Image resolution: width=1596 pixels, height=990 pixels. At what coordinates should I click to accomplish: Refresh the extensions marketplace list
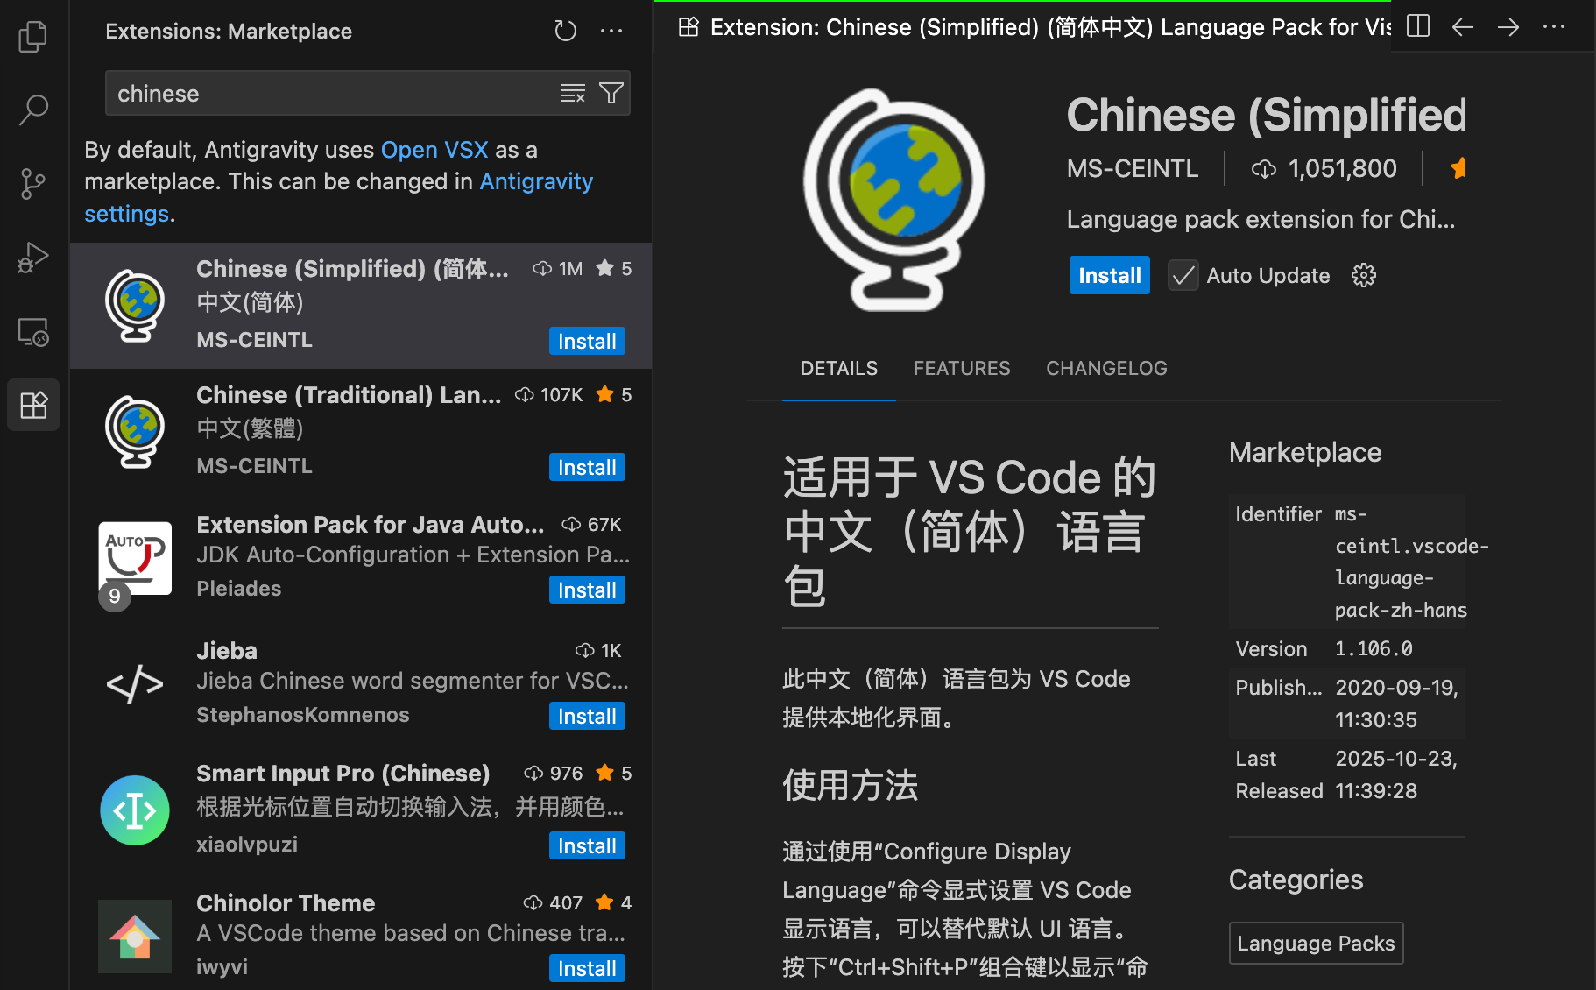565,32
